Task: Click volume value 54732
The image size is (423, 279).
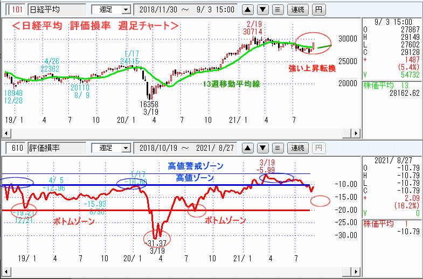Action: tap(410, 75)
